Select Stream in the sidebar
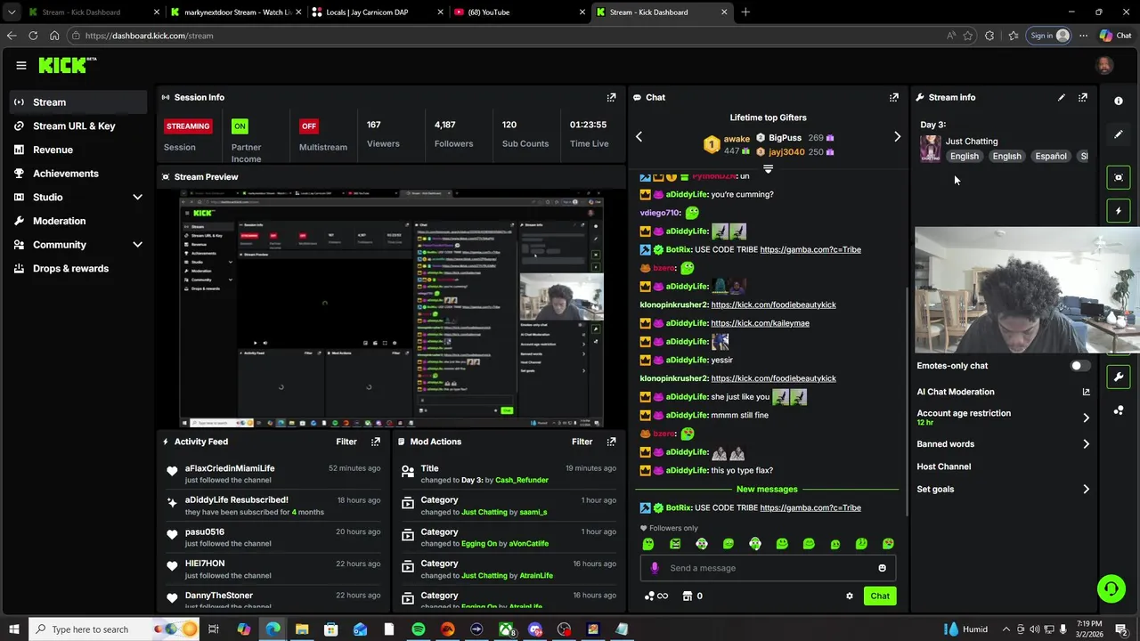This screenshot has height=641, width=1140. (78, 102)
